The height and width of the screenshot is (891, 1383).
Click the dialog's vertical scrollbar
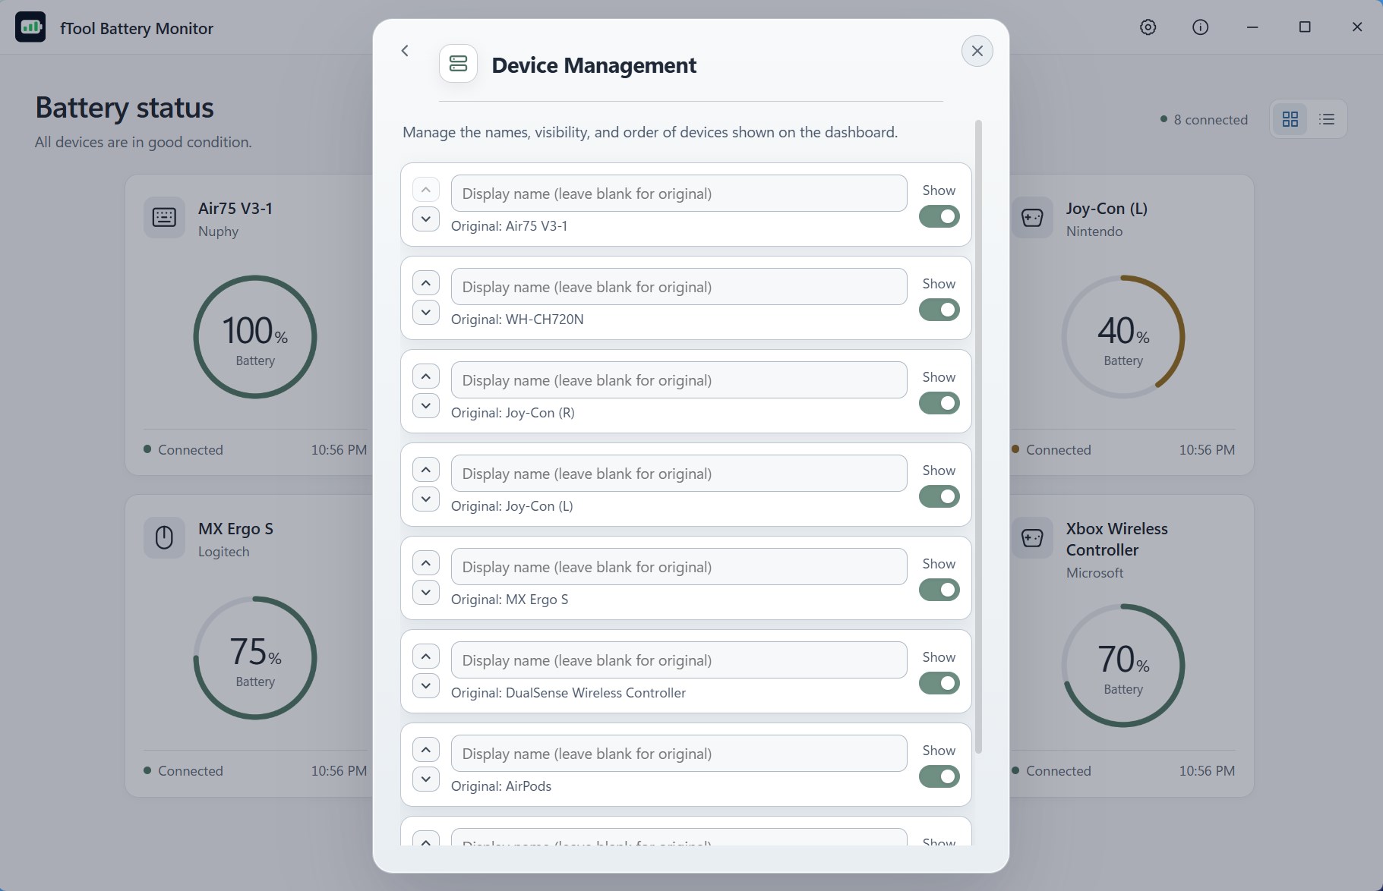point(978,436)
